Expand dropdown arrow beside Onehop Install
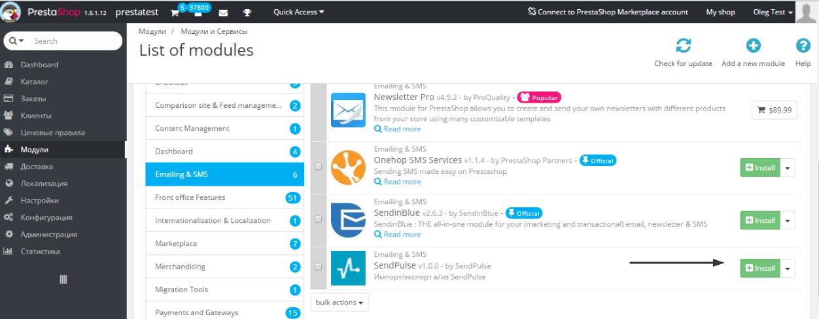819x319 pixels. point(788,167)
